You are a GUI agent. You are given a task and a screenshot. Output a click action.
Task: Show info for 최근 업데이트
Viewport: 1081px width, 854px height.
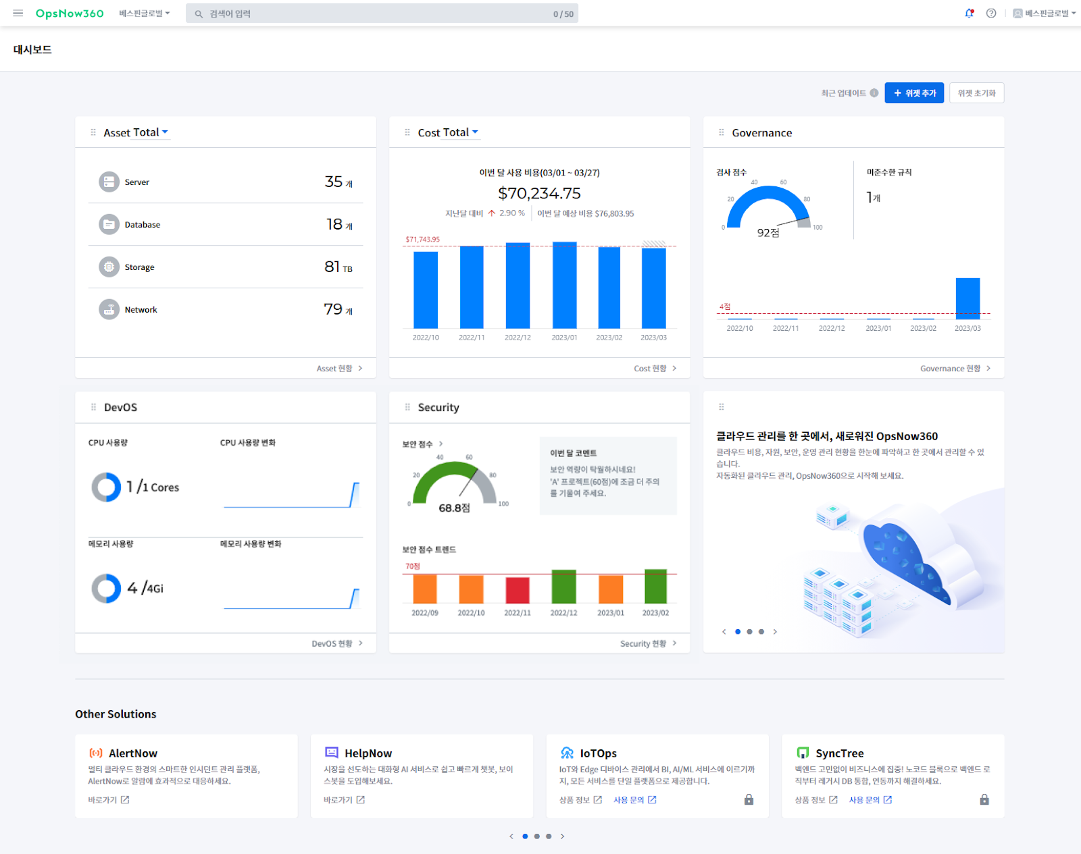[x=874, y=93]
